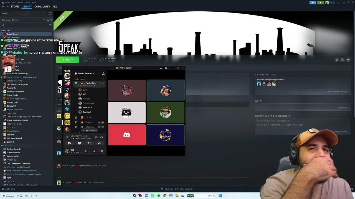The height and width of the screenshot is (199, 355).
Task: Click the red Discord logo video tile
Action: [x=127, y=135]
